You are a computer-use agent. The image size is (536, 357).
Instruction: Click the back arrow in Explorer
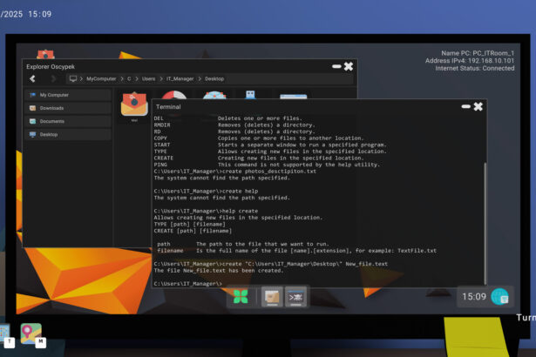pos(33,78)
